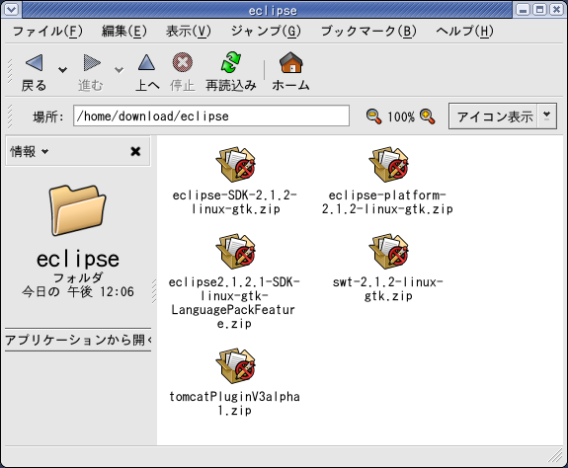Click the アプリケーションから開く button

click(x=78, y=340)
